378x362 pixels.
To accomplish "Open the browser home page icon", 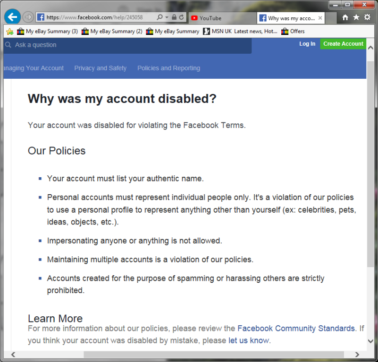I will [345, 17].
